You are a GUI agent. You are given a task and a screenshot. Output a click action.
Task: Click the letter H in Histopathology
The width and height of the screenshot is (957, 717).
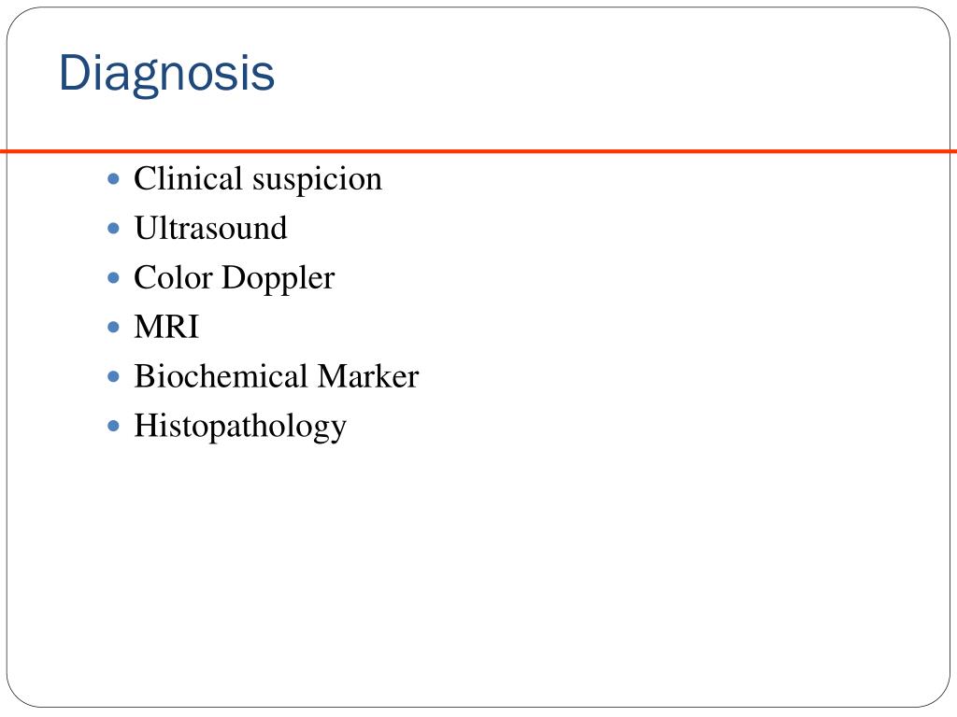tap(145, 426)
